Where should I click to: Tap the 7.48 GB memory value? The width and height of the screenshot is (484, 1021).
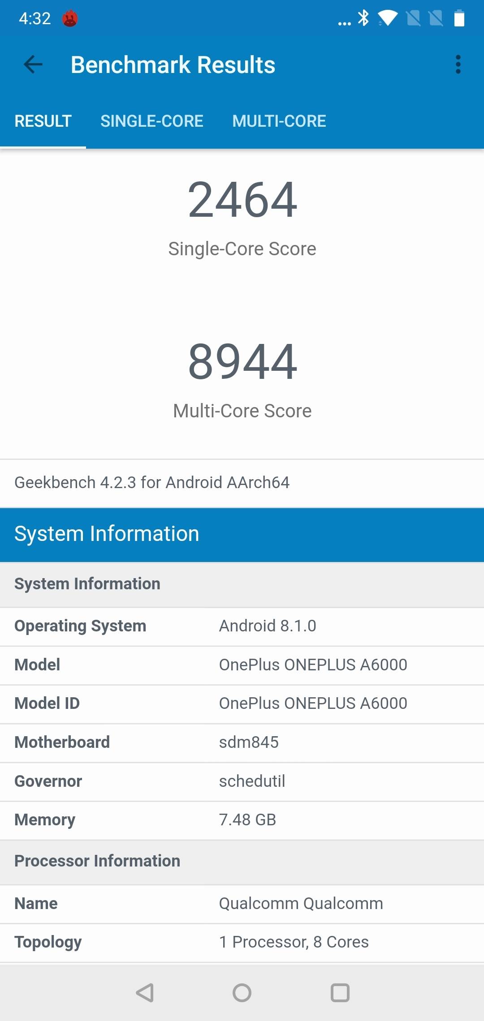[x=247, y=820]
